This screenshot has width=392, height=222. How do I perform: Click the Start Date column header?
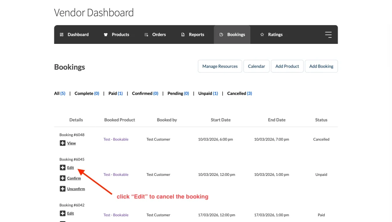pos(221,120)
